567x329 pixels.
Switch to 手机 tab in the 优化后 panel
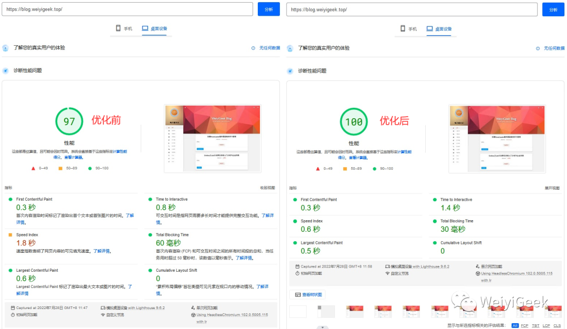(x=408, y=29)
